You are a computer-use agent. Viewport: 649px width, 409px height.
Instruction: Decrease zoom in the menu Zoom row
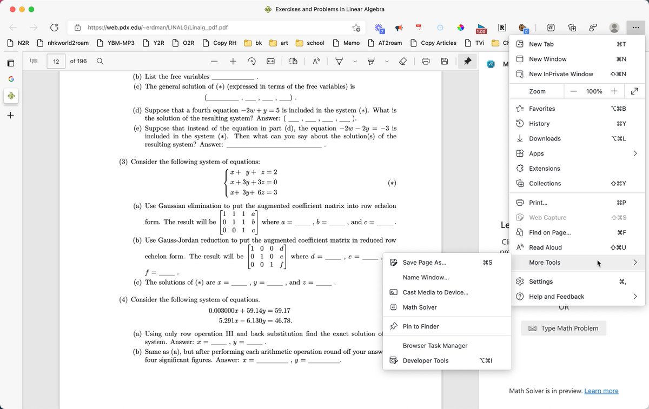[x=574, y=91]
